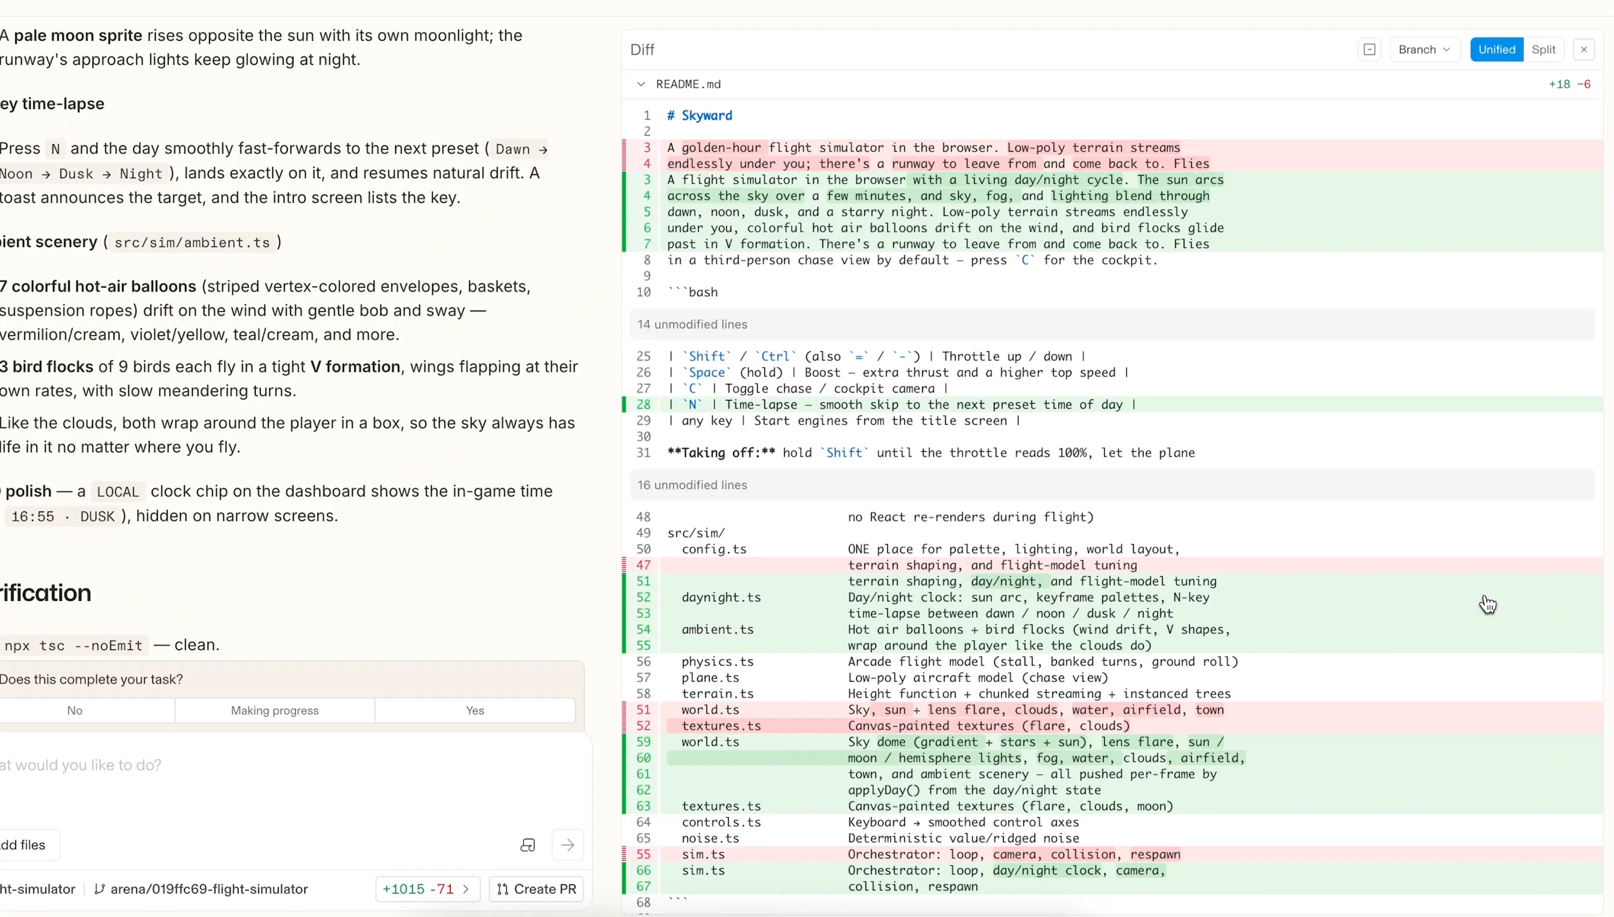The image size is (1614, 917).
Task: Answer No to task completion question
Action: [75, 711]
